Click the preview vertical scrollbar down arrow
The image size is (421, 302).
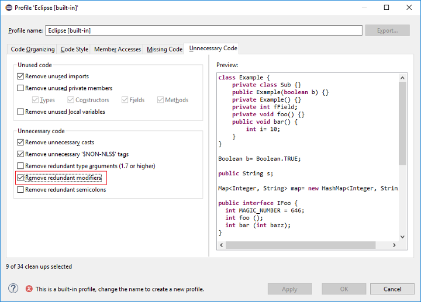click(402, 237)
